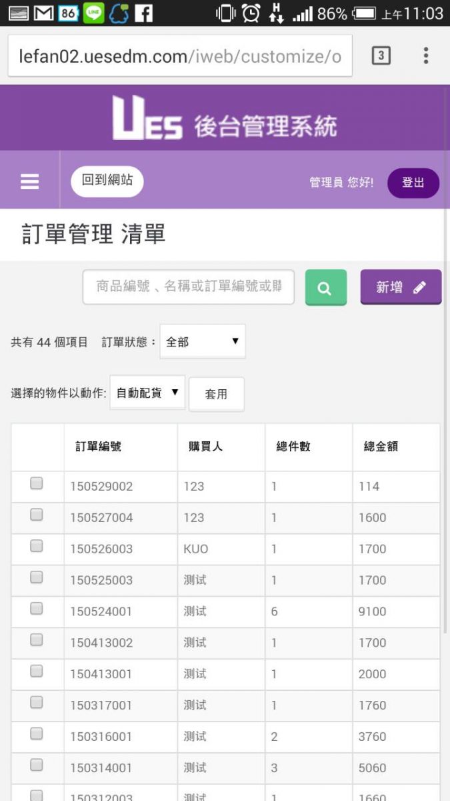Expand the 訂單狀態 dropdown showing 全部
The image size is (450, 801).
click(203, 342)
